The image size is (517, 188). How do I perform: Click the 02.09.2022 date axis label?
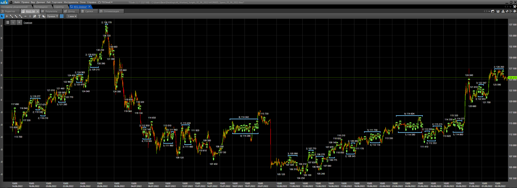[x=500, y=186]
